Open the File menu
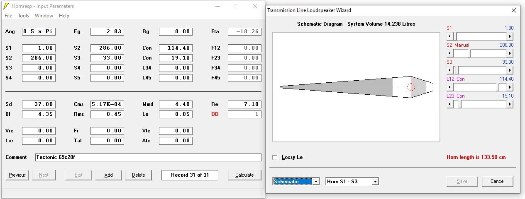Screen dimensions: 525x199 8,16
